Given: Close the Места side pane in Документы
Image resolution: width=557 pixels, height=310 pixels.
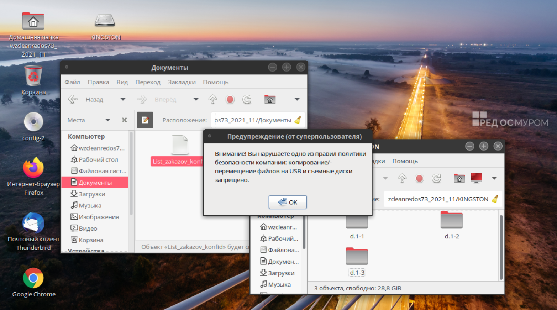Looking at the screenshot, I should click(124, 120).
